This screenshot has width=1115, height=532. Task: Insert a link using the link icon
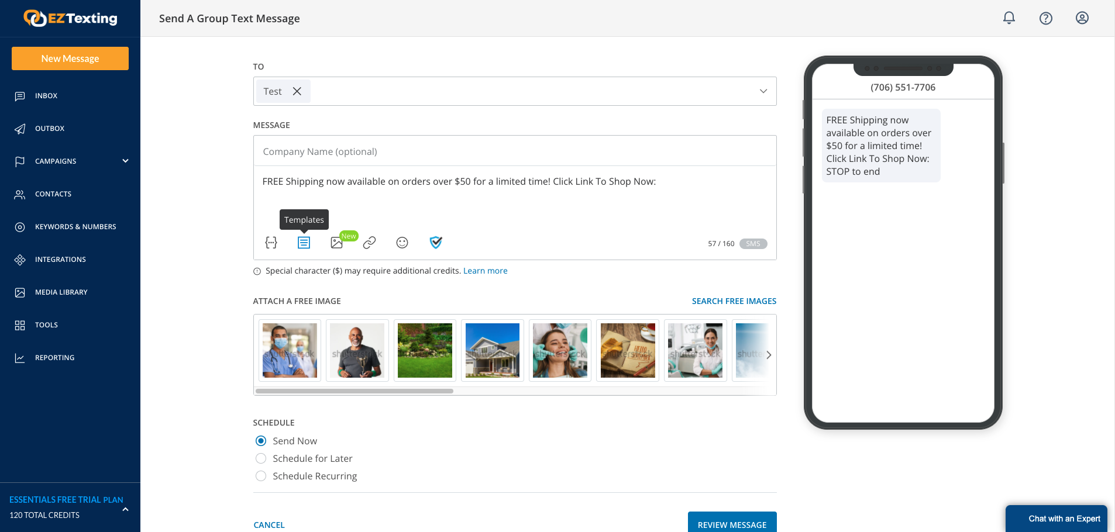[x=369, y=242]
